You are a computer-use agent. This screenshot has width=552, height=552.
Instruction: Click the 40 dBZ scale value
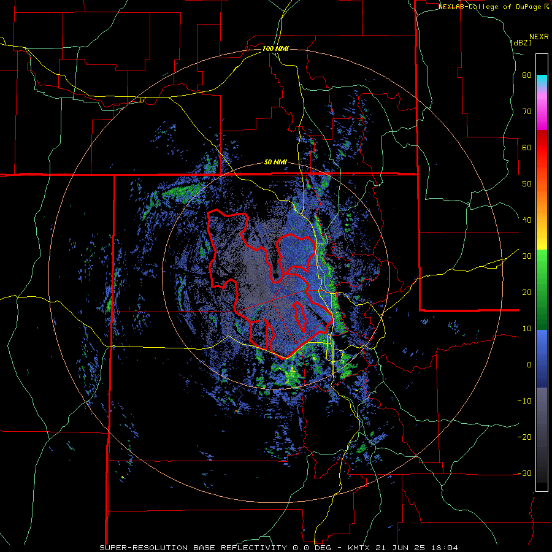pos(527,220)
